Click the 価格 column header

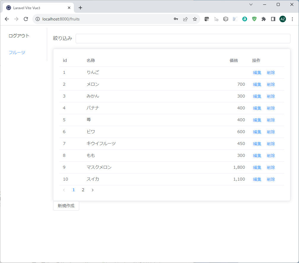click(x=234, y=60)
